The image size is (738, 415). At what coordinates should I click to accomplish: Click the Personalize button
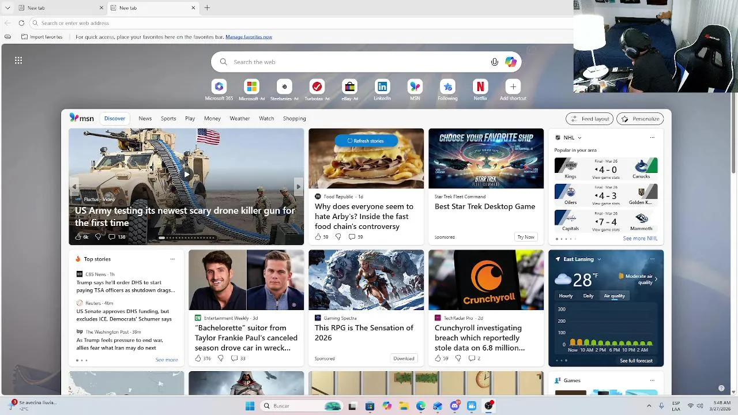[x=640, y=119]
